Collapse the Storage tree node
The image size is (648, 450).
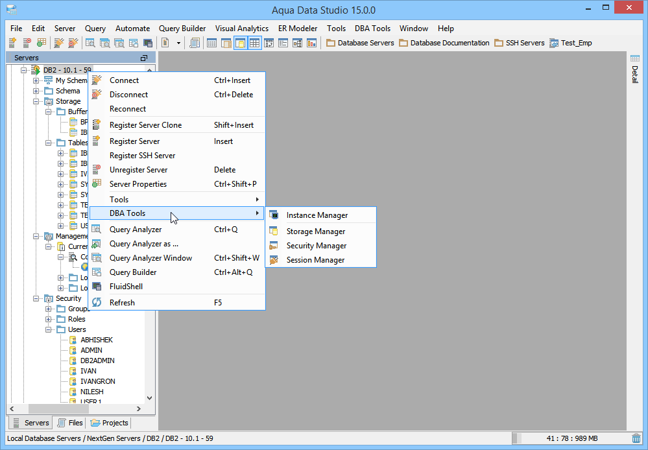click(x=36, y=101)
